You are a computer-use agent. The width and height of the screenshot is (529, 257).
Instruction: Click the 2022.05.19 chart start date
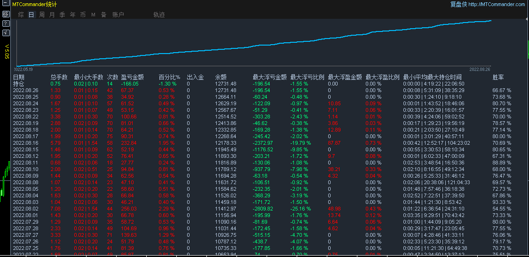(24, 69)
